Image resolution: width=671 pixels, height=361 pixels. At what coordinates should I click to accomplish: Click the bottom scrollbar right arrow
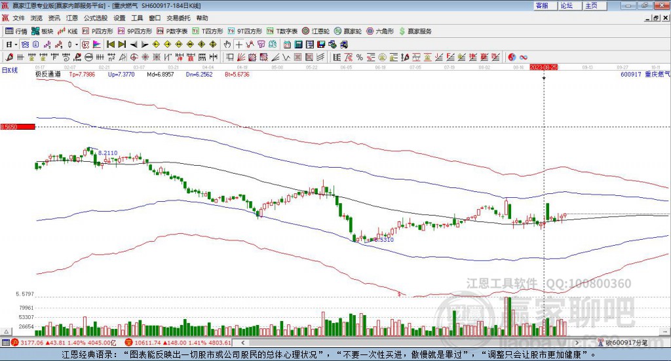tap(577, 343)
